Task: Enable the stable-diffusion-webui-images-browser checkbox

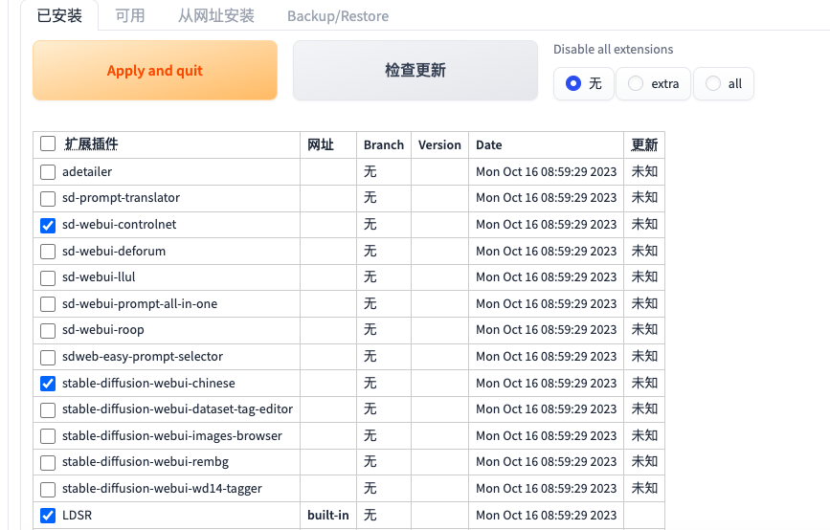Action: [48, 436]
